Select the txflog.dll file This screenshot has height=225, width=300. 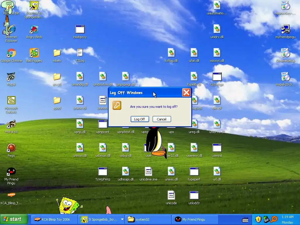pyautogui.click(x=171, y=55)
